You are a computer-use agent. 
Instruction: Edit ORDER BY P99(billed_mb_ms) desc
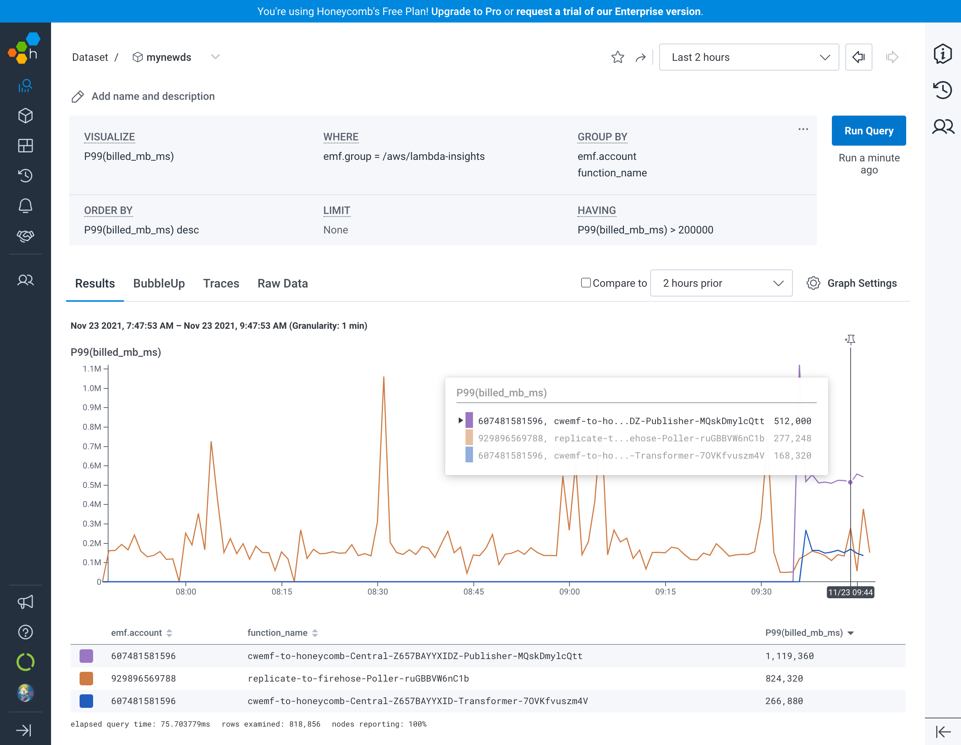[141, 230]
